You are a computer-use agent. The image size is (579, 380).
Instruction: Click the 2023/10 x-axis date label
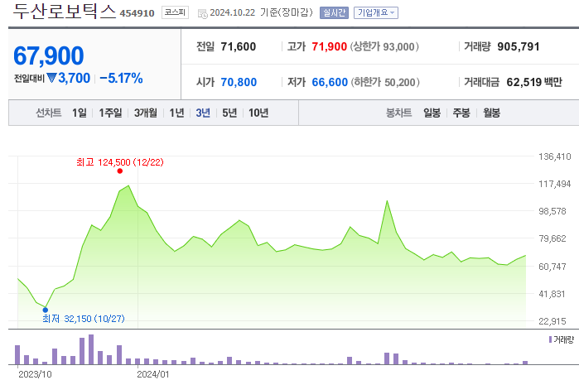pos(35,374)
